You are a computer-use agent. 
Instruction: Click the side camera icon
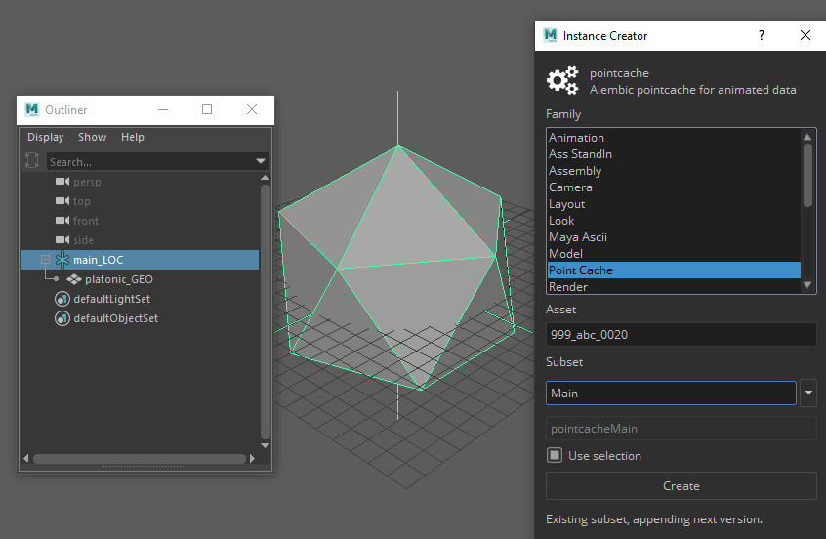[x=62, y=240]
